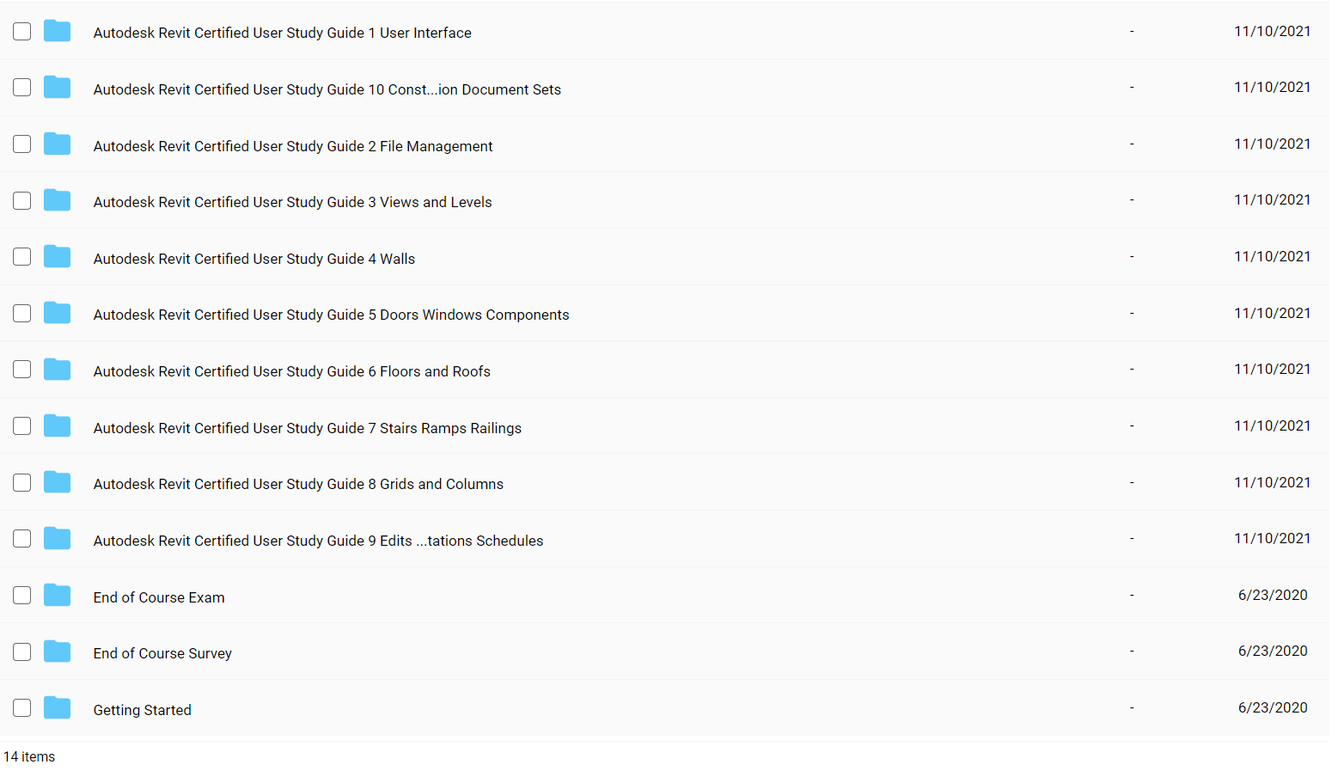Screen dimensions: 1338x777
Task: Click folder icon for Study Guide 8 Grids and Columns
Action: coord(57,482)
